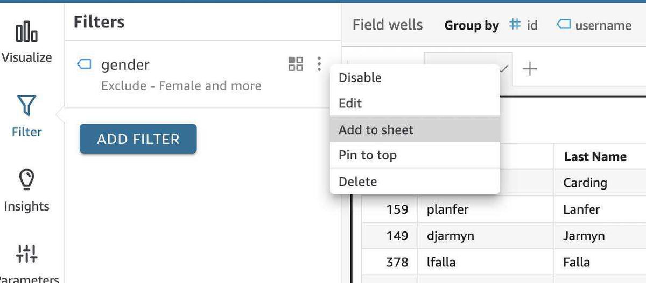Open the gender filter three-dot menu
This screenshot has height=283, width=646.
[319, 64]
